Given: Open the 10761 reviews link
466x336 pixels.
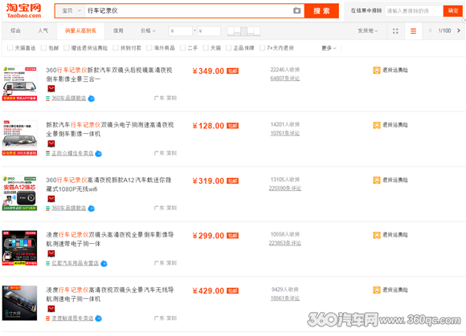Looking at the screenshot, I should coord(284,133).
